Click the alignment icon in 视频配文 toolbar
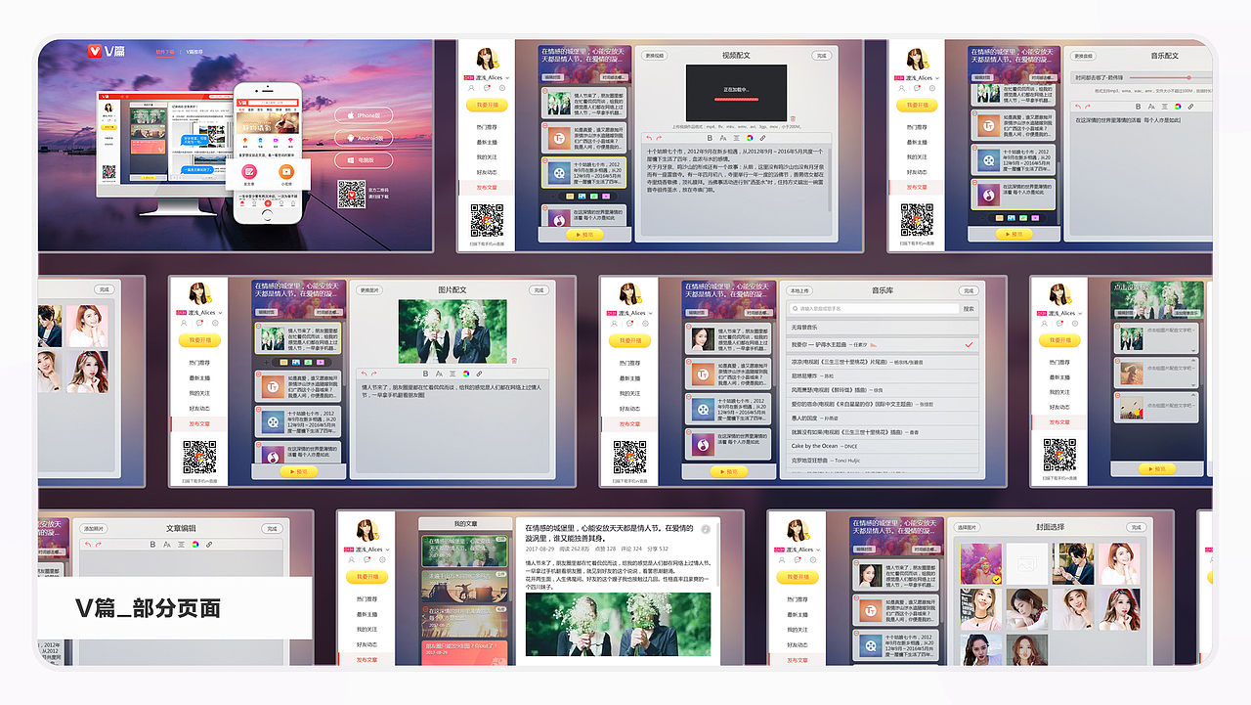This screenshot has width=1251, height=705. (x=736, y=138)
